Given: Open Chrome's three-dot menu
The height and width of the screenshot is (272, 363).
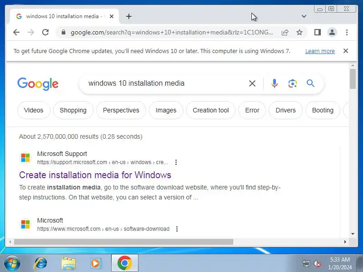Looking at the screenshot, I should [347, 32].
